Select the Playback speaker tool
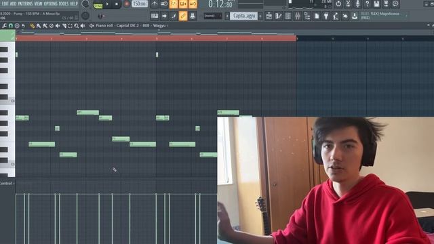Viewport: 434px width, 244px height. coord(83,26)
